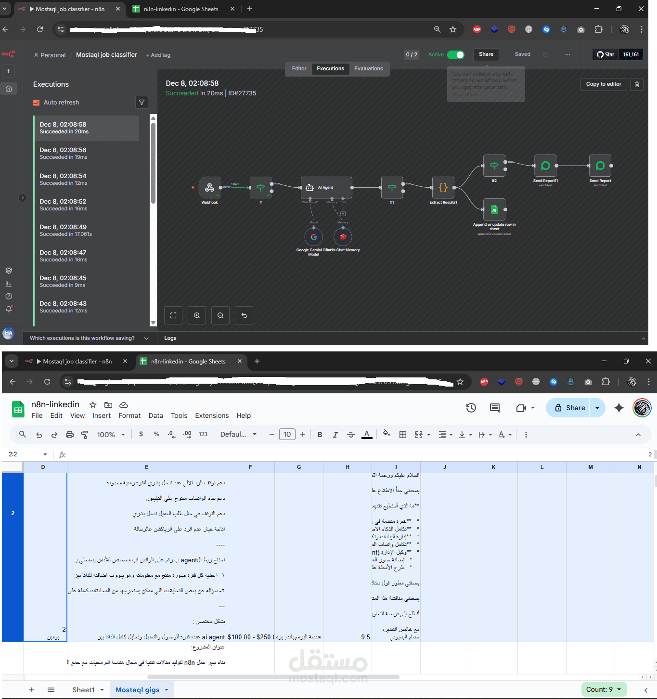Select the execution from Dec 8, 02:08:54
The image size is (657, 699).
click(x=87, y=179)
